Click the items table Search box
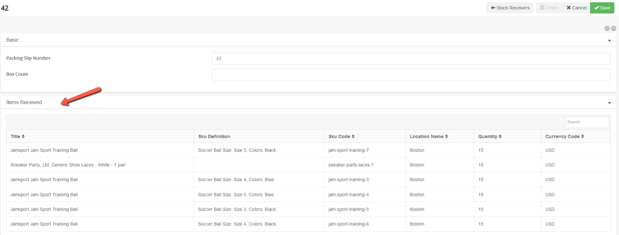The image size is (619, 235). tap(587, 122)
